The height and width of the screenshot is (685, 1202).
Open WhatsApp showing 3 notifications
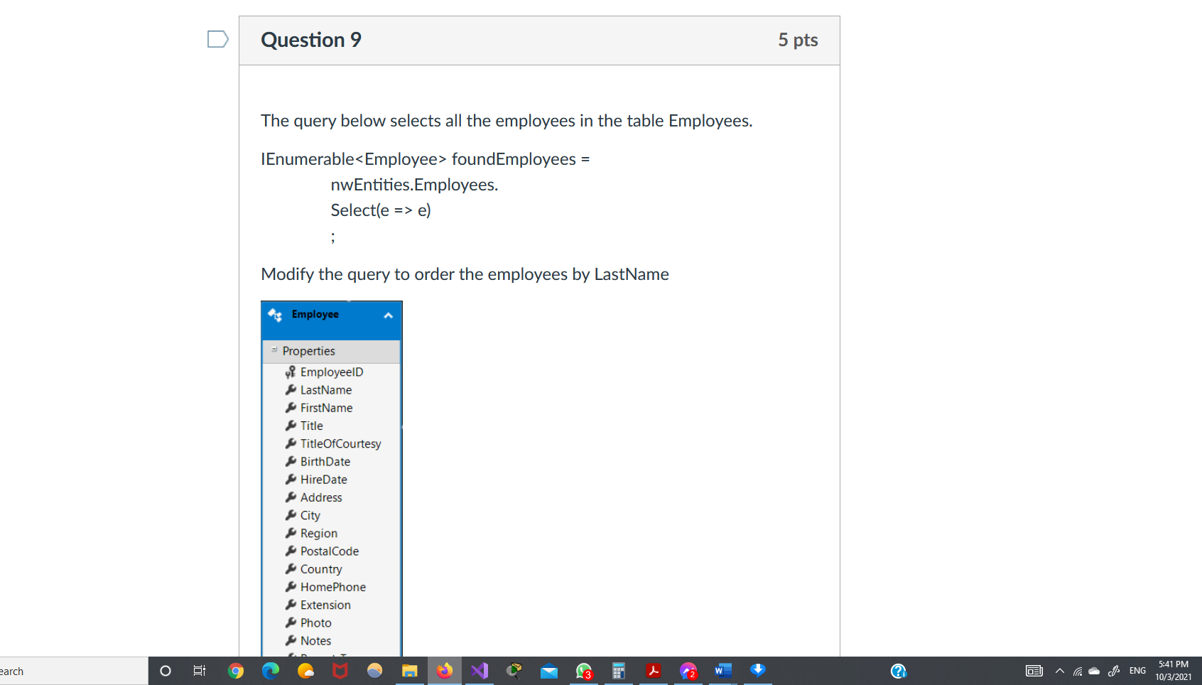pos(583,671)
